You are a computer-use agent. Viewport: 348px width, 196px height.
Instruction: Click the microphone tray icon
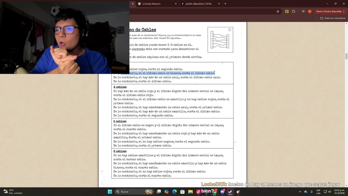(312, 192)
